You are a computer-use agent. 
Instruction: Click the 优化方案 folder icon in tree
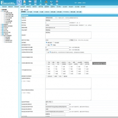tap(3, 31)
